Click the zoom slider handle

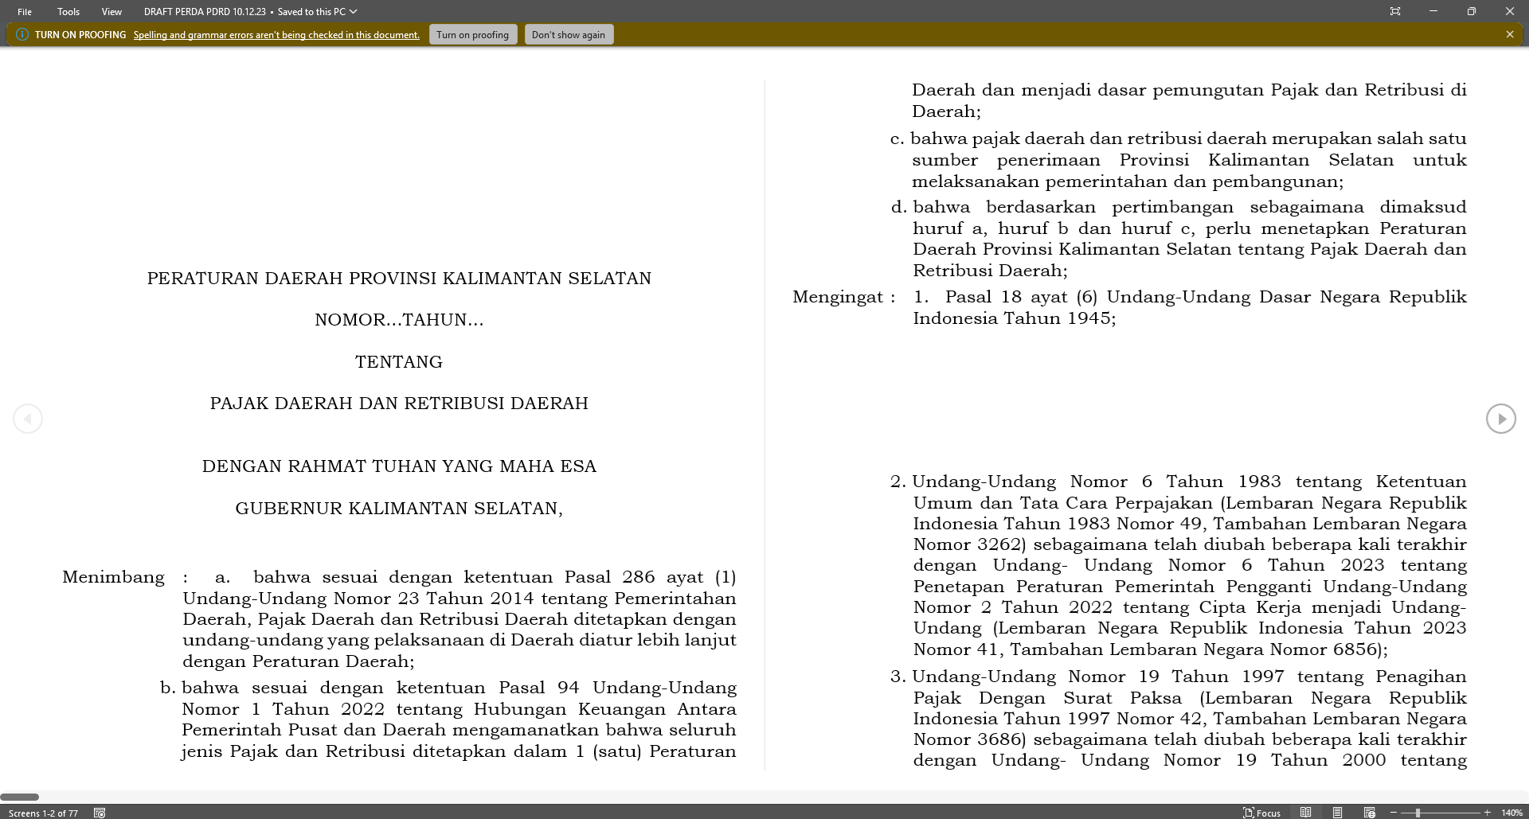point(1418,813)
